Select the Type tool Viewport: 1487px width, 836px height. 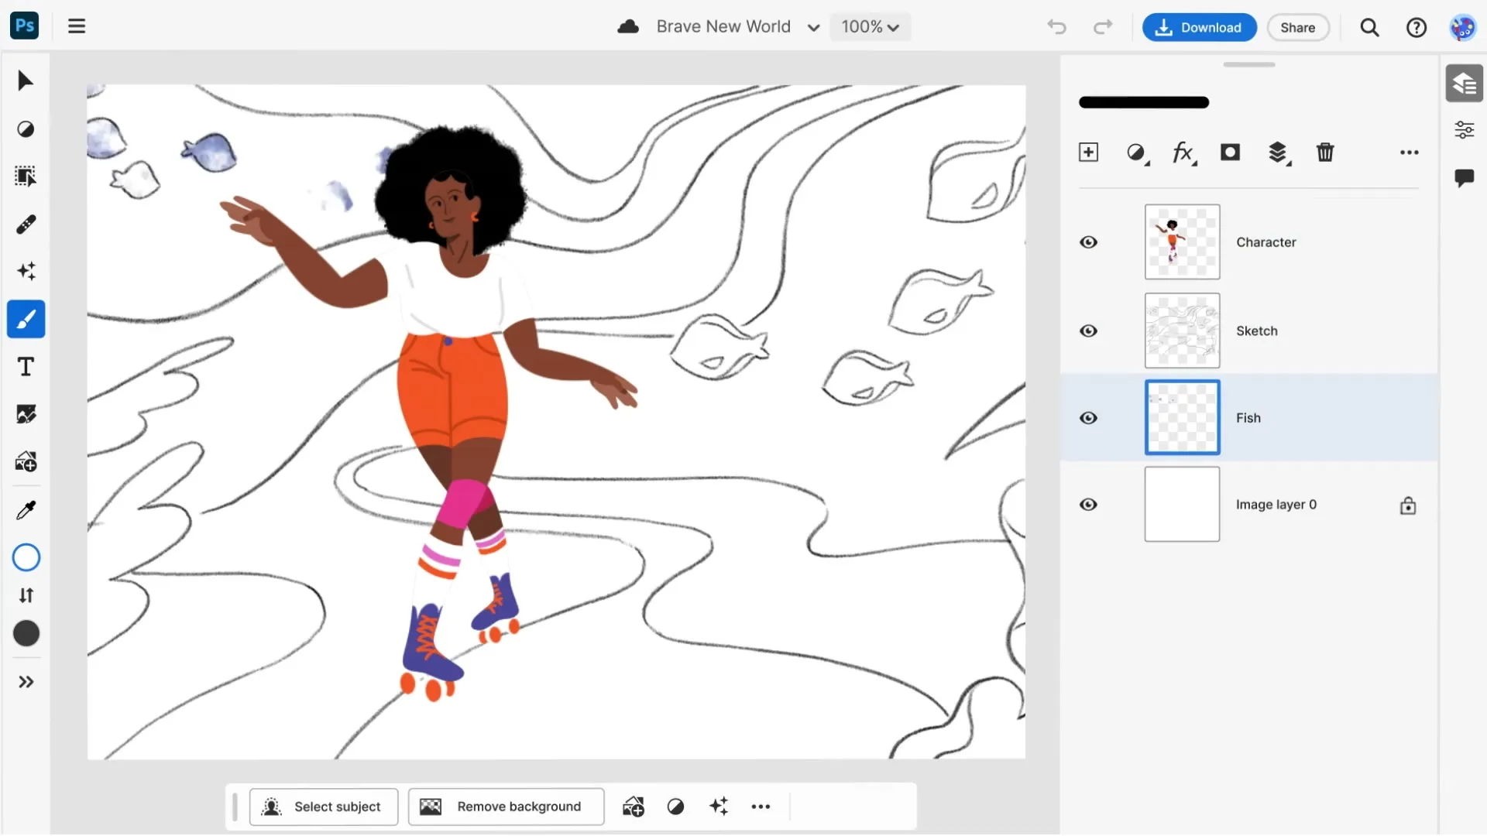coord(26,367)
